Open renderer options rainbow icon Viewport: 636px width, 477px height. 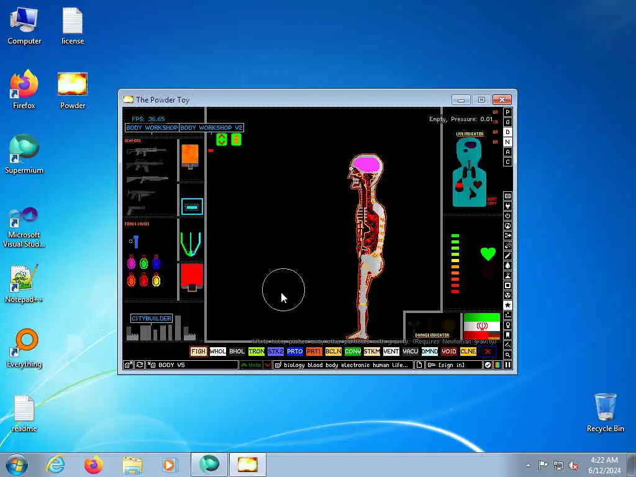(x=497, y=365)
